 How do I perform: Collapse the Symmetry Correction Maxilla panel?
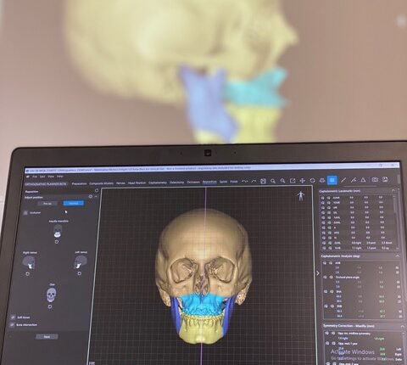[402, 326]
